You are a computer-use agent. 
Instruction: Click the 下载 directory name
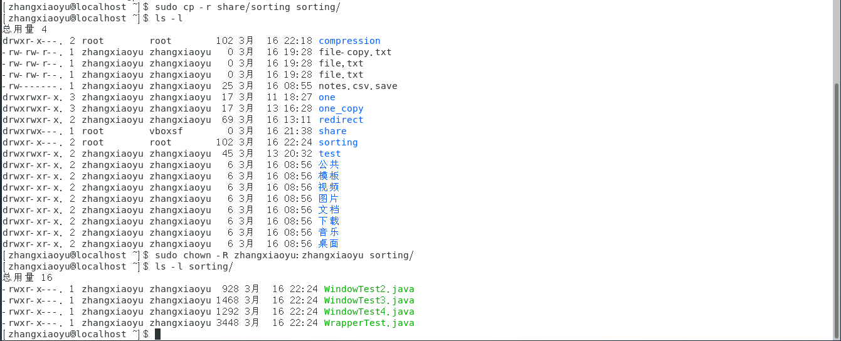[x=329, y=221]
